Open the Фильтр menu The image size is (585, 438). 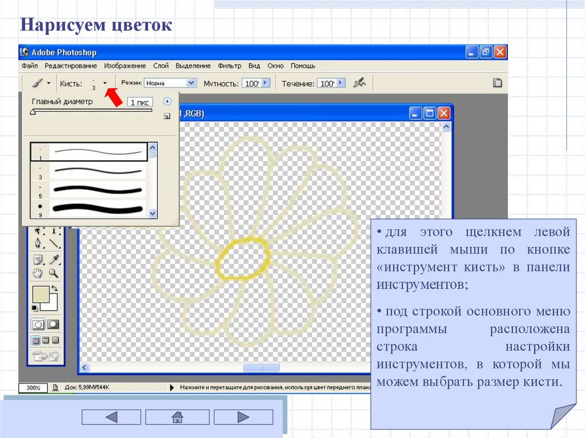click(x=230, y=66)
